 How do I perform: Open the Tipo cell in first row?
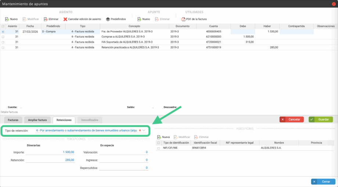coord(82,32)
